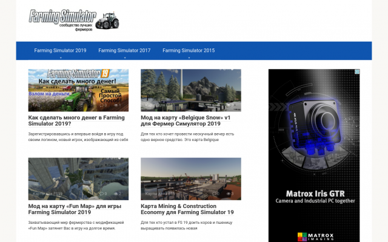
Task: Open article 'Как сделать много денег в Farming Simulator 2019?'
Action: pyautogui.click(x=76, y=120)
